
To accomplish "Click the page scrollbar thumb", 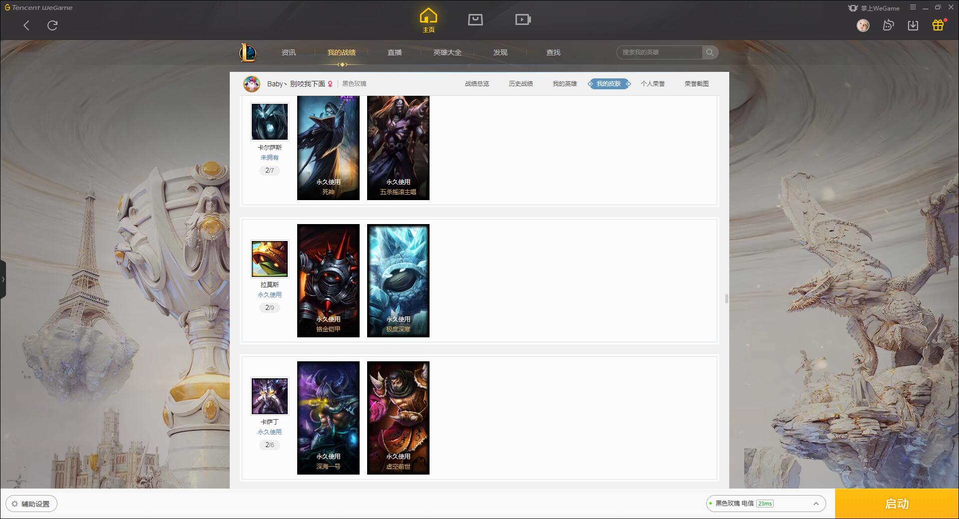I will click(726, 298).
